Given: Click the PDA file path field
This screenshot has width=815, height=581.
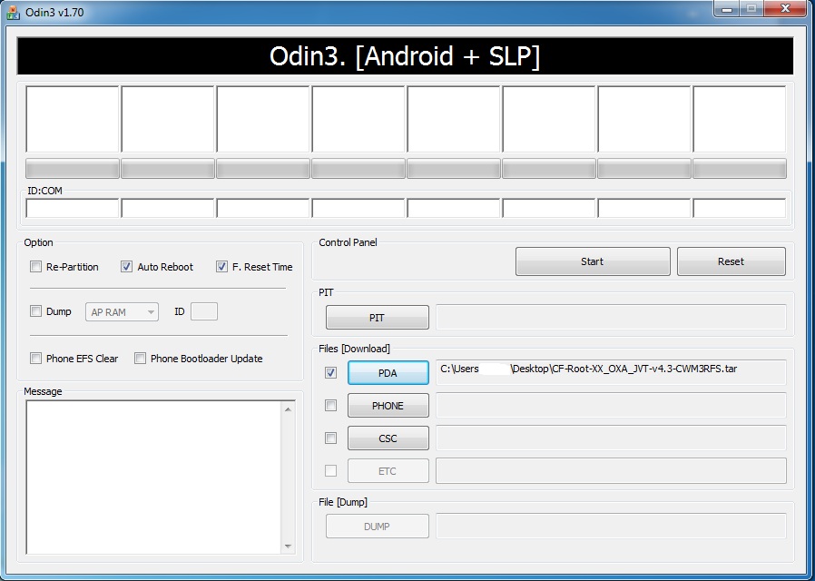Looking at the screenshot, I should click(611, 372).
